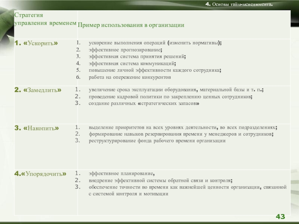The height and width of the screenshot is (224, 299).
Task: Click 'создание различных «стратегических запасов»'
Action: coord(144,103)
